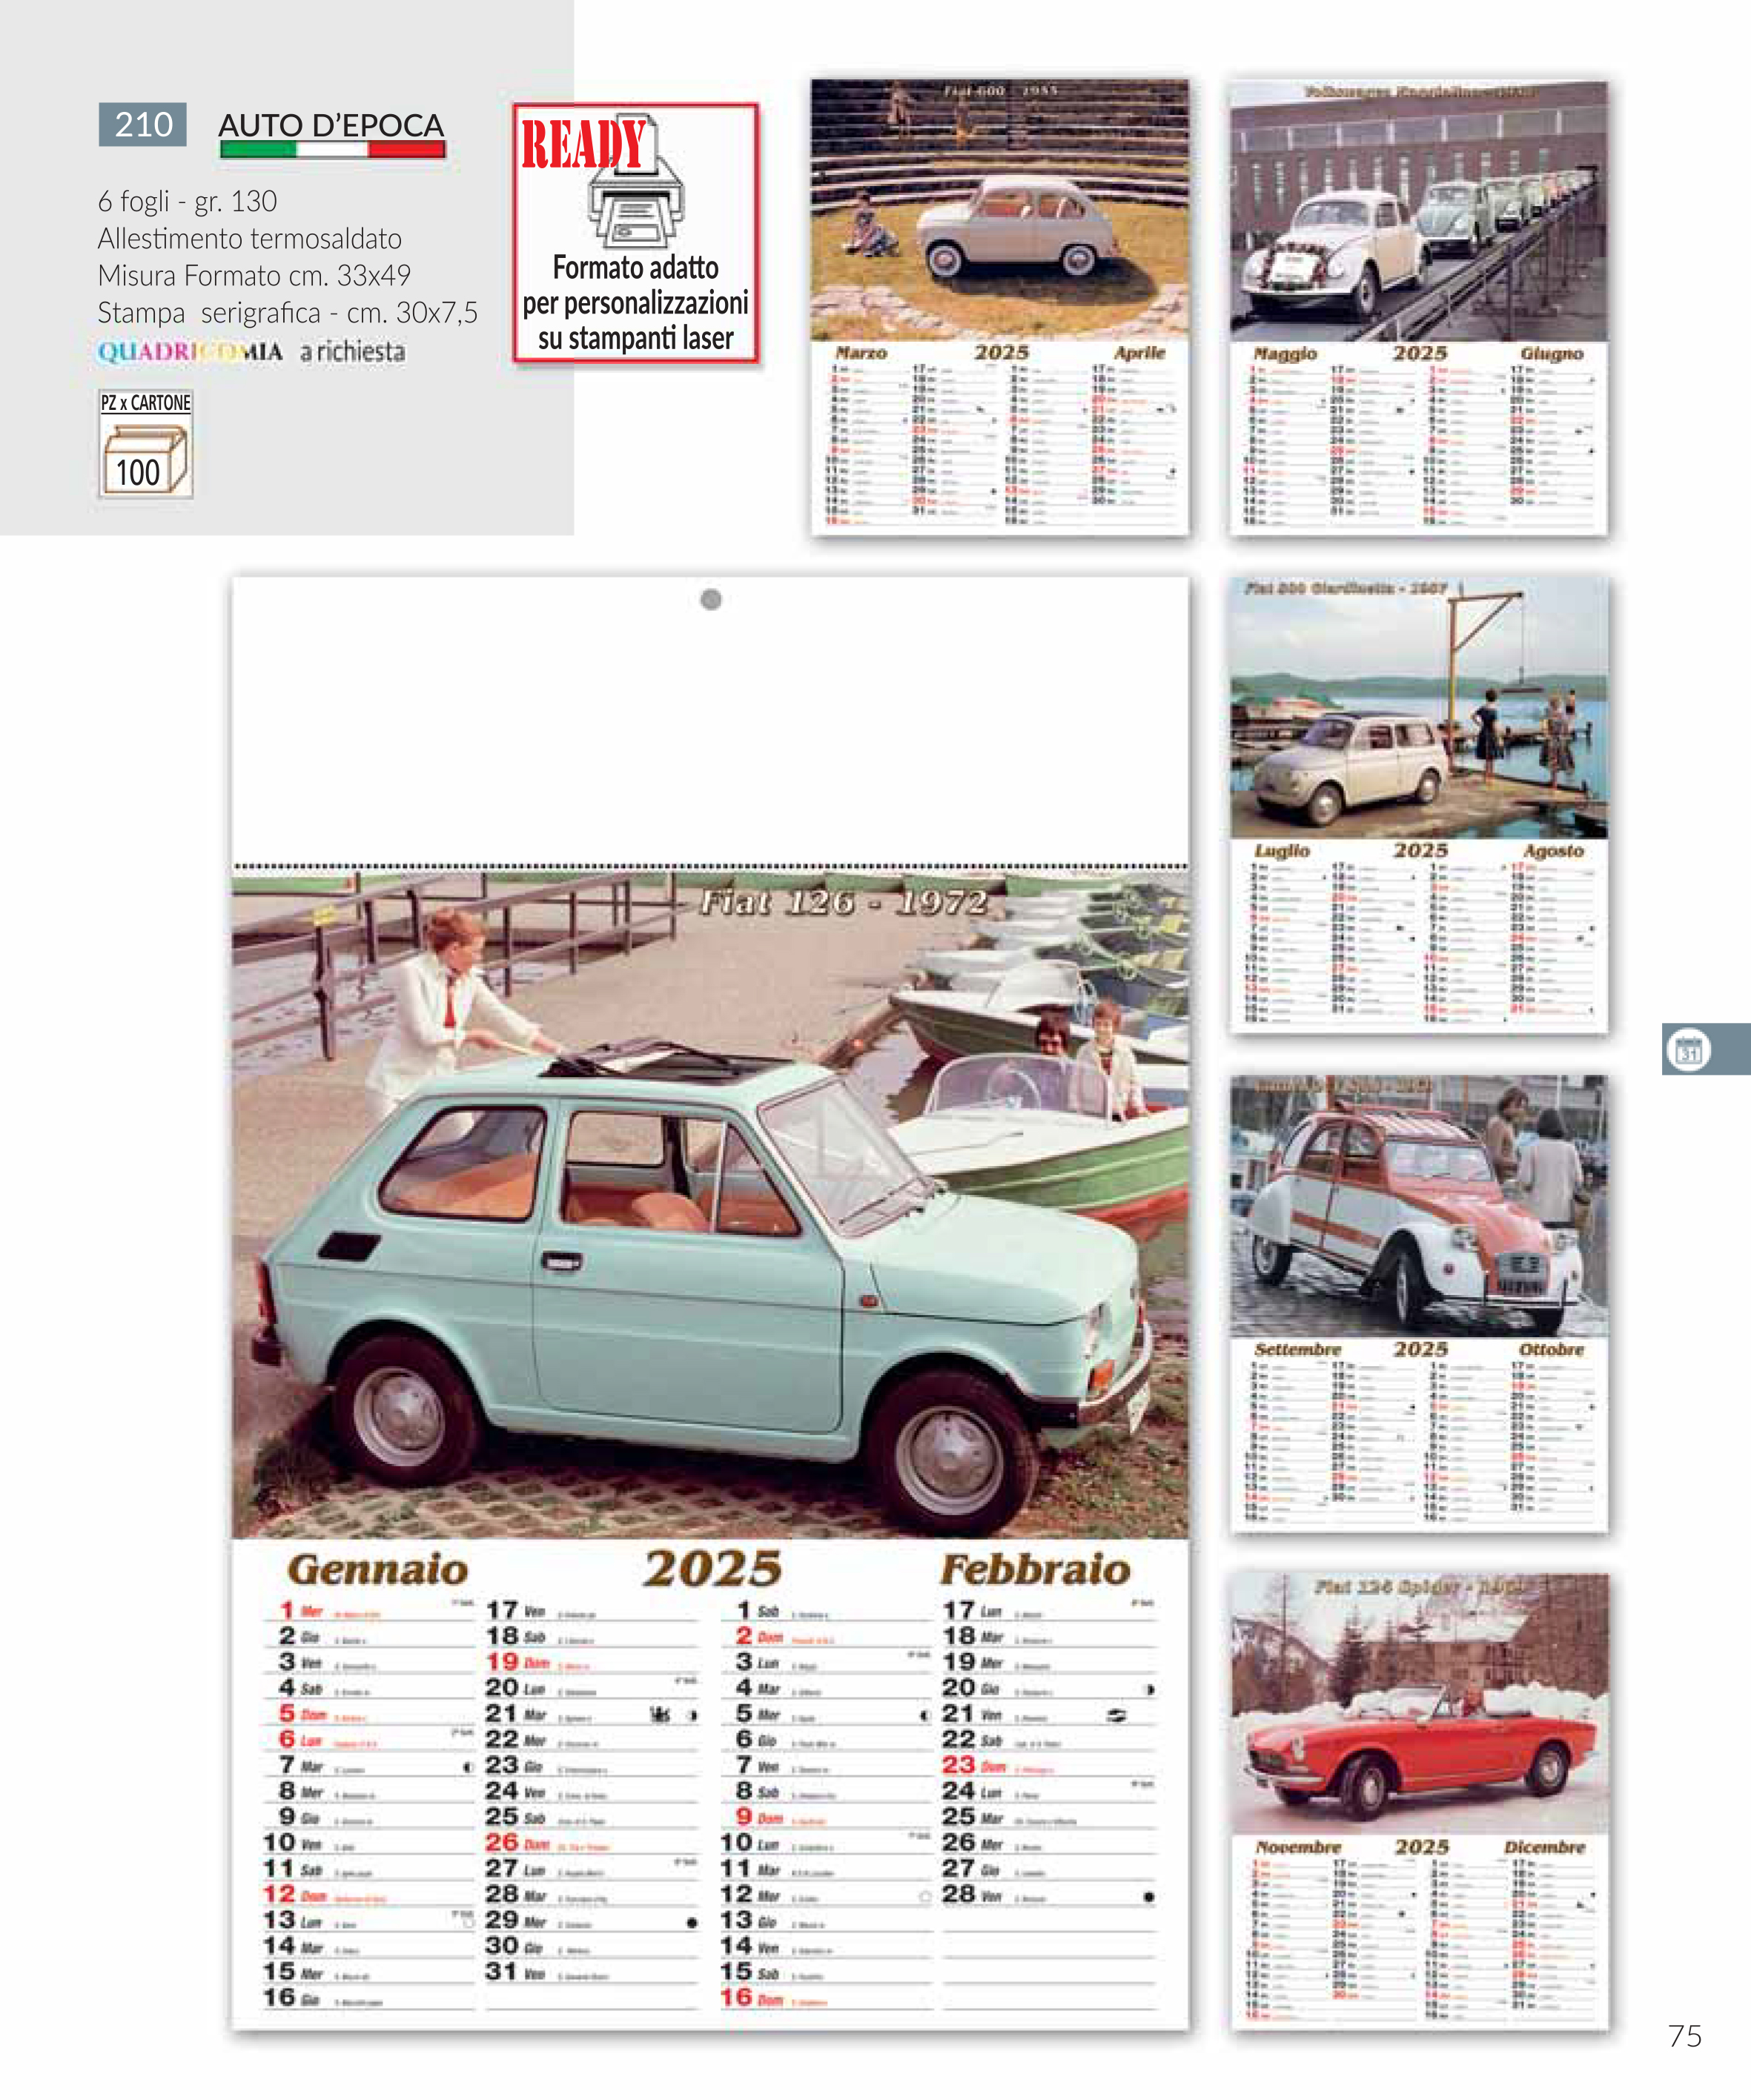1751x2100 pixels.
Task: Click the Novembre heading in fifth thumbnail
Action: [1298, 1847]
